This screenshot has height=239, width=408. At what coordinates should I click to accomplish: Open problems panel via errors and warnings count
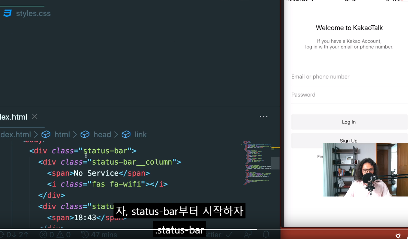click(55, 235)
